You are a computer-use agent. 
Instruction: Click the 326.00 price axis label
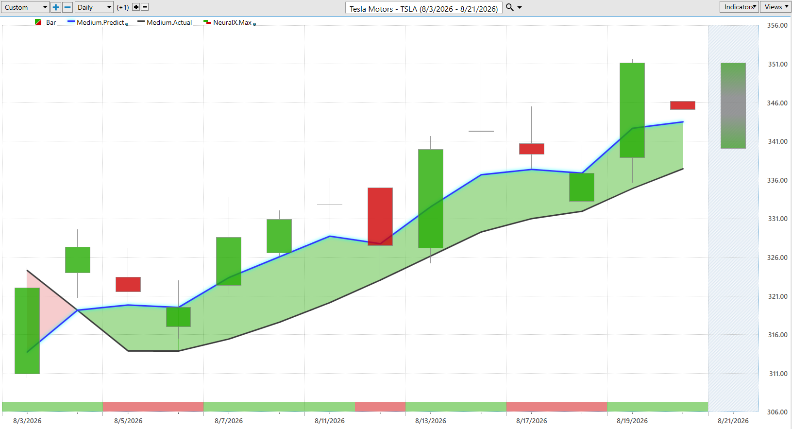[x=777, y=257]
